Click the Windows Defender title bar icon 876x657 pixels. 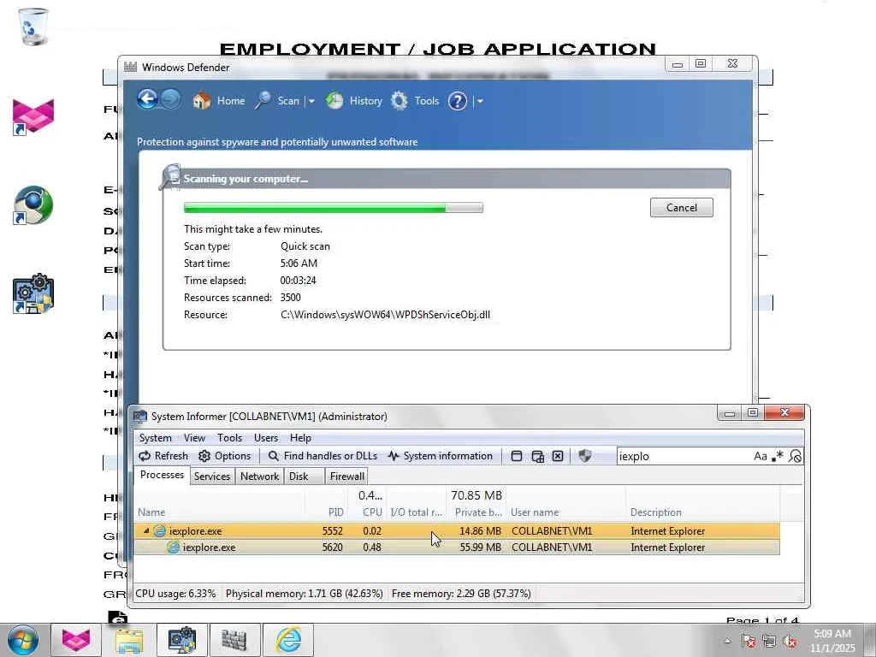coord(131,67)
